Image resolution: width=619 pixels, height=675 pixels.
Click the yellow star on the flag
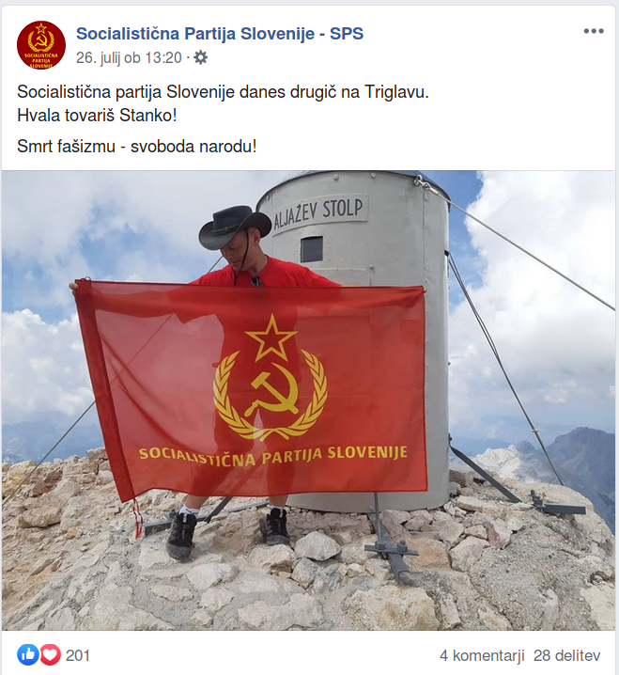(x=271, y=337)
